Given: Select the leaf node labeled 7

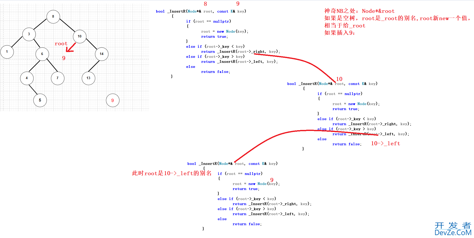Looking at the screenshot, I should (x=57, y=78).
